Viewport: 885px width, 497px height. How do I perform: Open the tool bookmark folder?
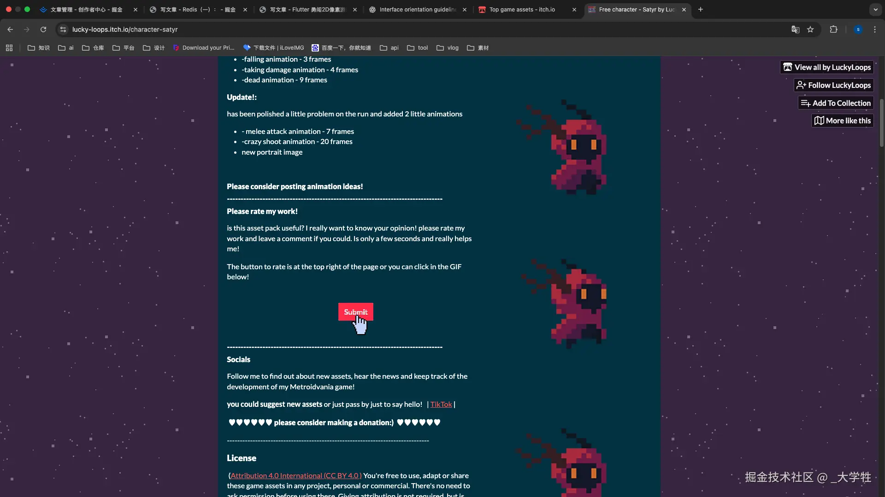click(x=418, y=48)
